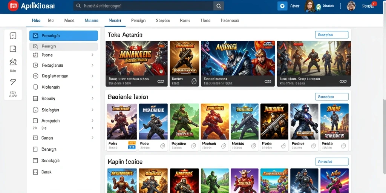Click the icon beside Pesangin in the sidebar
Screen dimensions: 386x193
[35, 46]
